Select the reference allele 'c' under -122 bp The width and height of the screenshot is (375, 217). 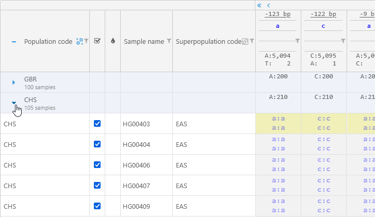(x=323, y=26)
